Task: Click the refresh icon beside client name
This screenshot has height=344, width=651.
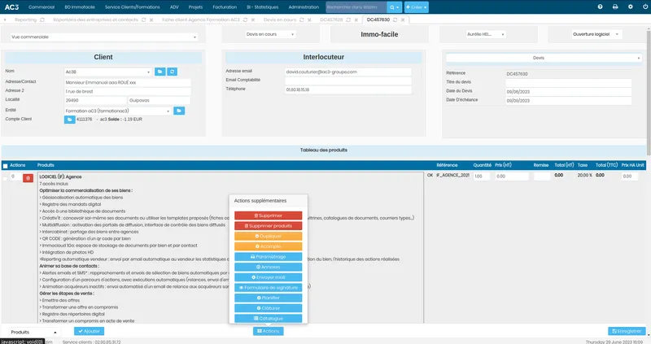Action: (x=172, y=72)
